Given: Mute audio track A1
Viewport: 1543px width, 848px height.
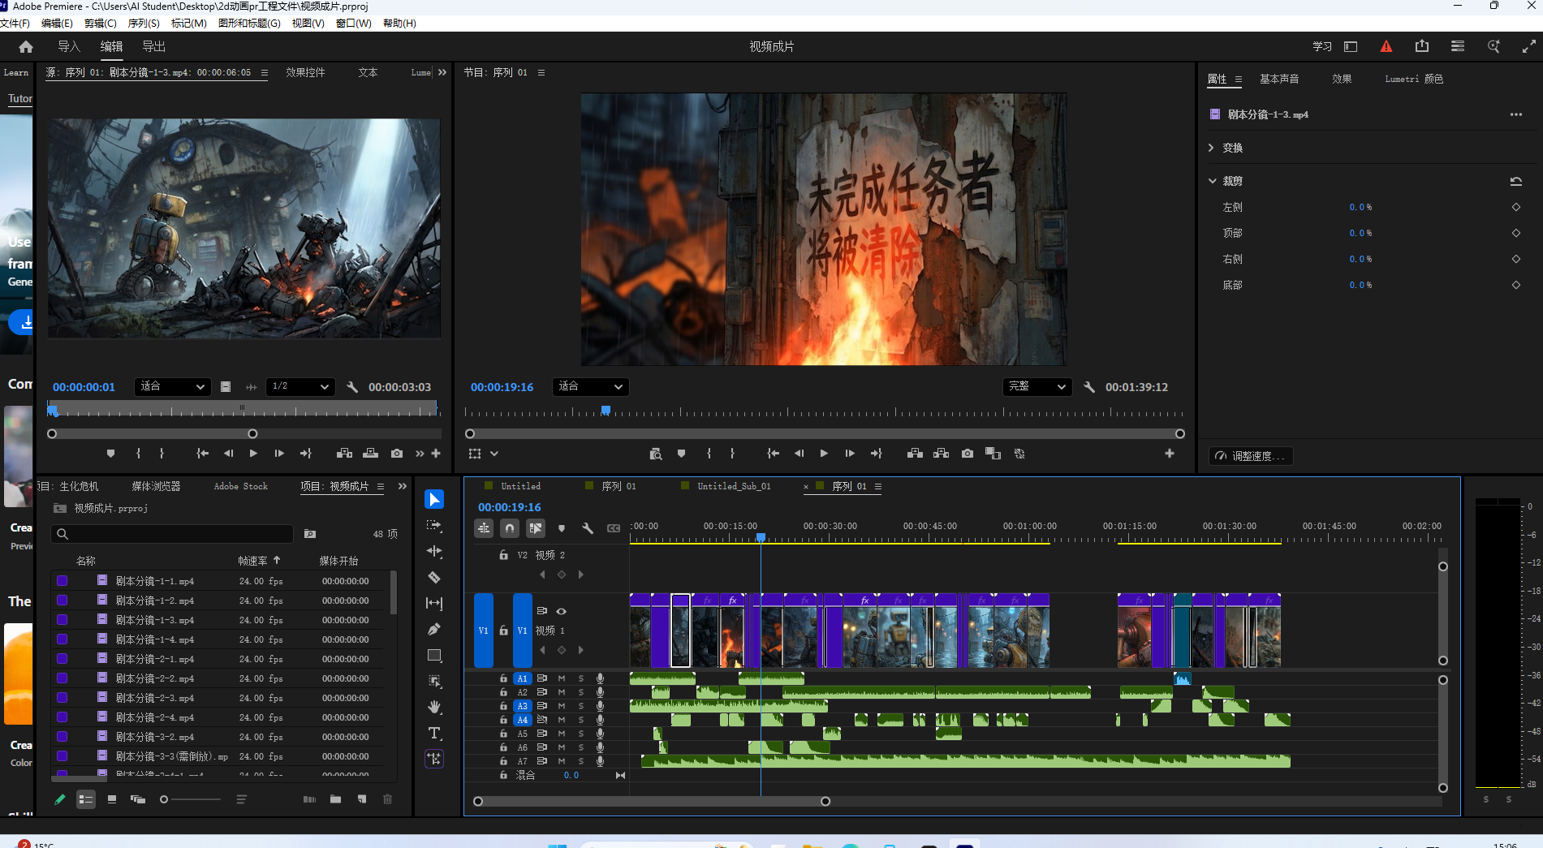Looking at the screenshot, I should click(x=561, y=678).
